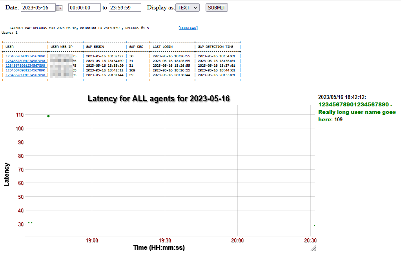The height and width of the screenshot is (254, 401).
Task: Click the 20:30 time axis label
Action: click(x=310, y=240)
